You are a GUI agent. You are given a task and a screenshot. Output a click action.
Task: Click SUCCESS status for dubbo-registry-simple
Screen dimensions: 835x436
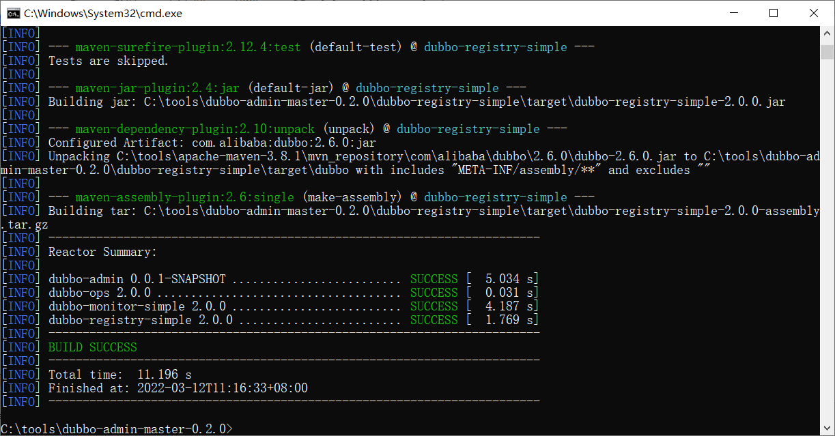(x=434, y=320)
